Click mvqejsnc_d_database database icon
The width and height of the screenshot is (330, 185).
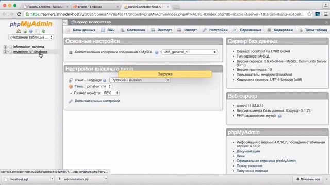coord(10,52)
